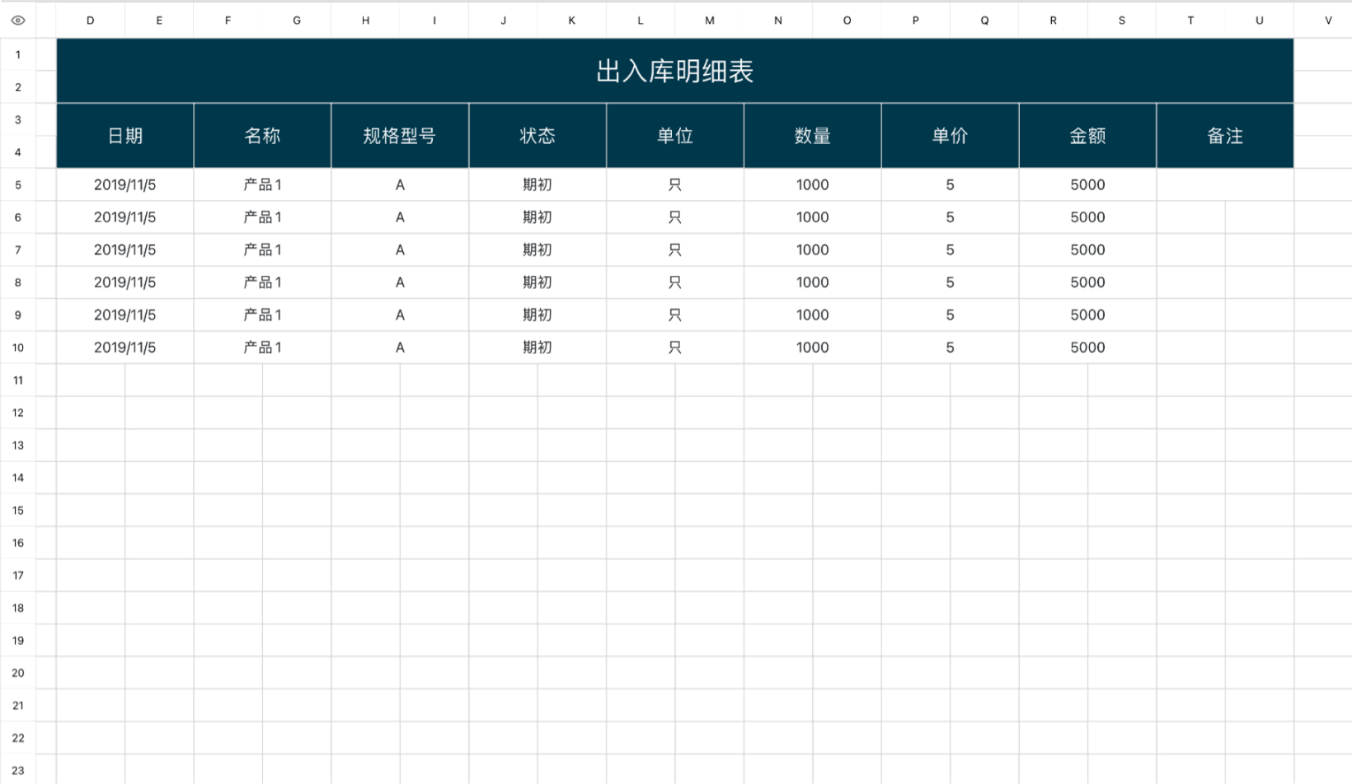Toggle the eye visibility icon in the corner

click(x=17, y=20)
